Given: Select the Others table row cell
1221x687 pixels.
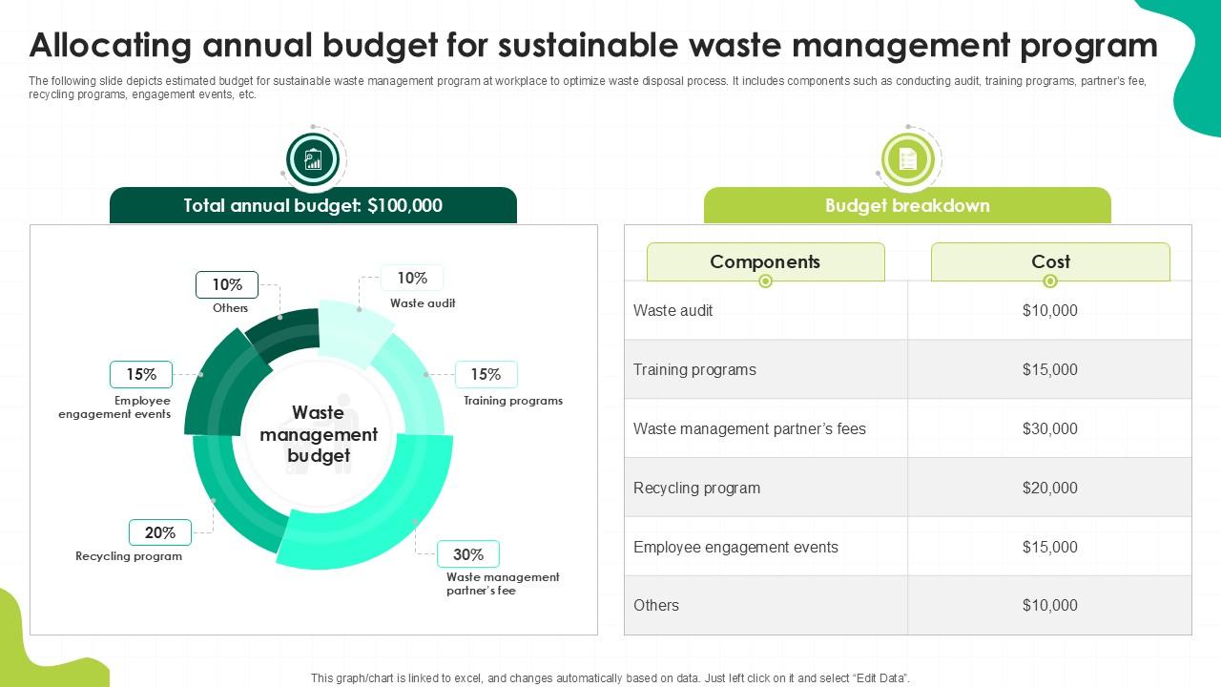Looking at the screenshot, I should (x=766, y=605).
